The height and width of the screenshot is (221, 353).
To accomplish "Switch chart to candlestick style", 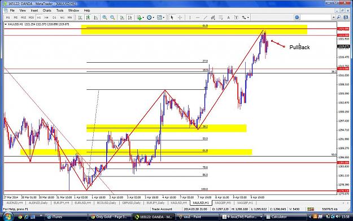I will coord(88,18).
